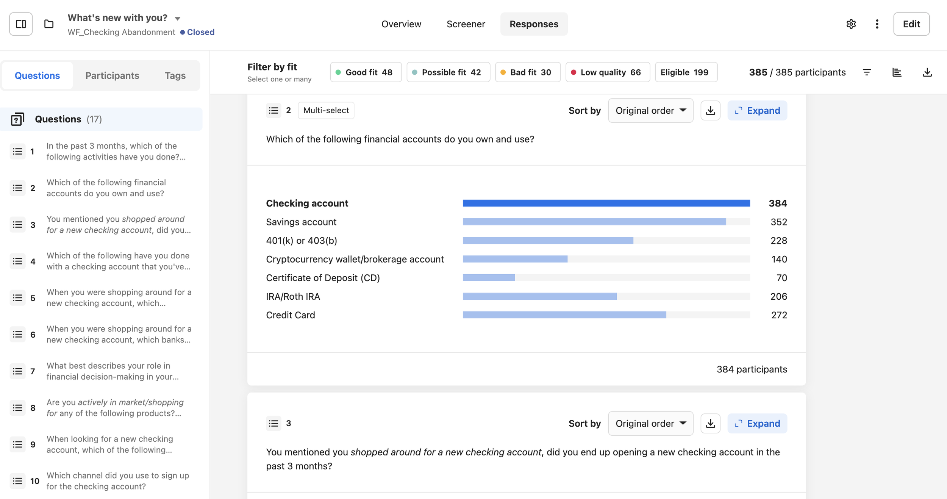This screenshot has height=499, width=947.
Task: Open the settings gear icon
Action: point(851,24)
